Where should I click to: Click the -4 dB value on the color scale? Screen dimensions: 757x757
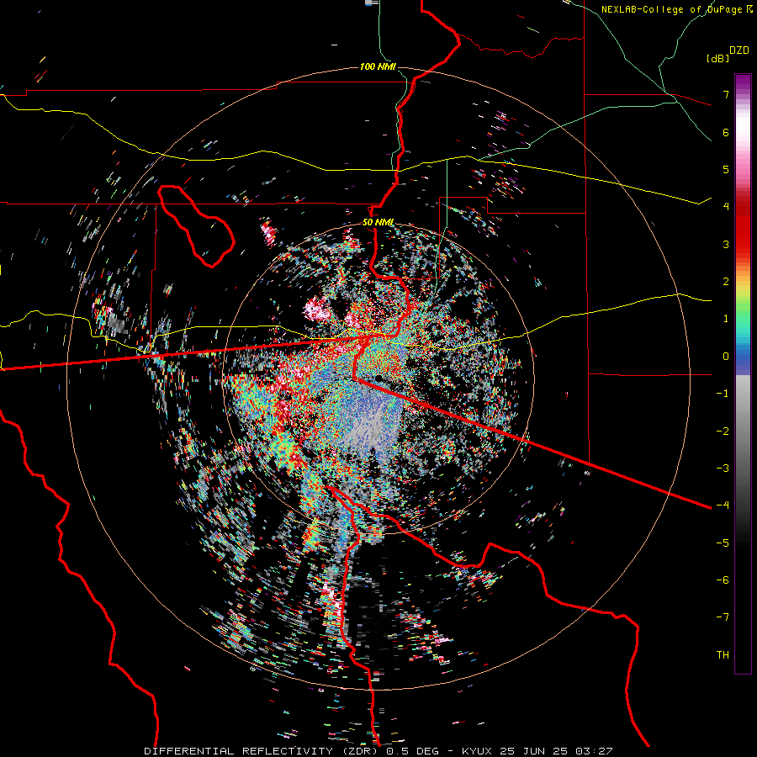[x=723, y=505]
